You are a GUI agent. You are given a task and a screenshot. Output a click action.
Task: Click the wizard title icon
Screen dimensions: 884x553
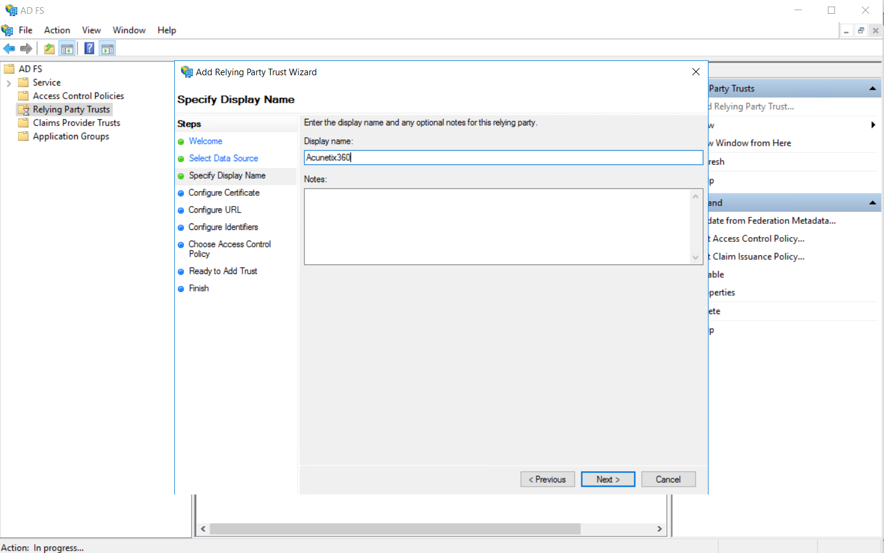[187, 72]
